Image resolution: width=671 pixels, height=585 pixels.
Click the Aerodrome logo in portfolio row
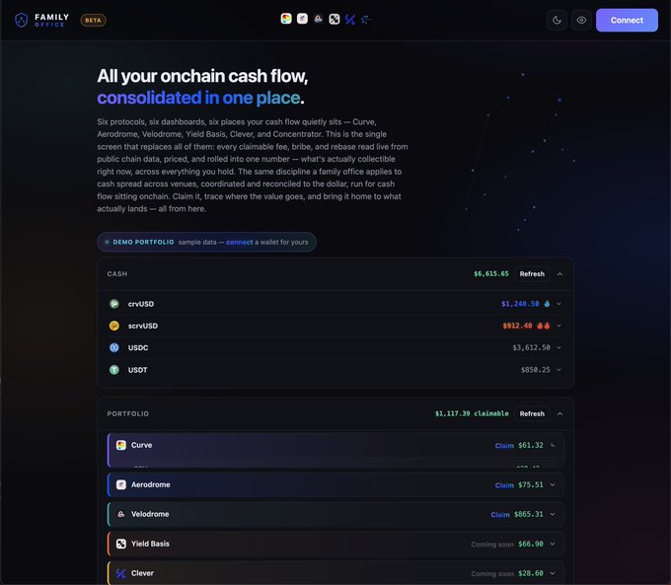(121, 484)
